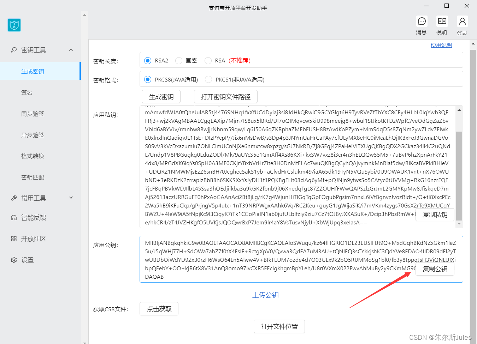The height and width of the screenshot is (344, 477).
Task: Click 复制公钥 copy public key button
Action: click(435, 269)
